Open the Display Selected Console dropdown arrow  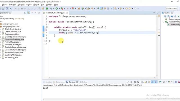click(x=166, y=82)
